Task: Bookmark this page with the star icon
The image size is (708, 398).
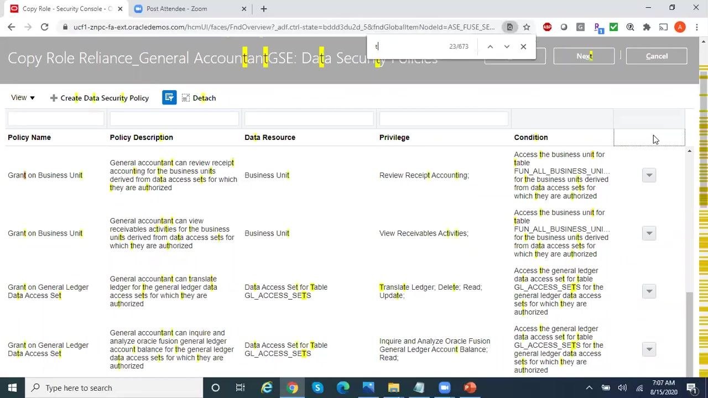Action: 527,27
